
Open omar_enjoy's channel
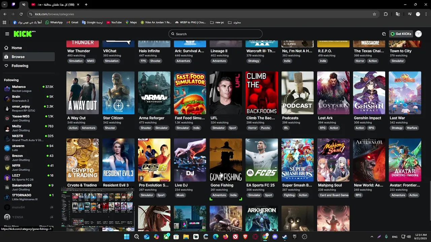click(x=28, y=109)
